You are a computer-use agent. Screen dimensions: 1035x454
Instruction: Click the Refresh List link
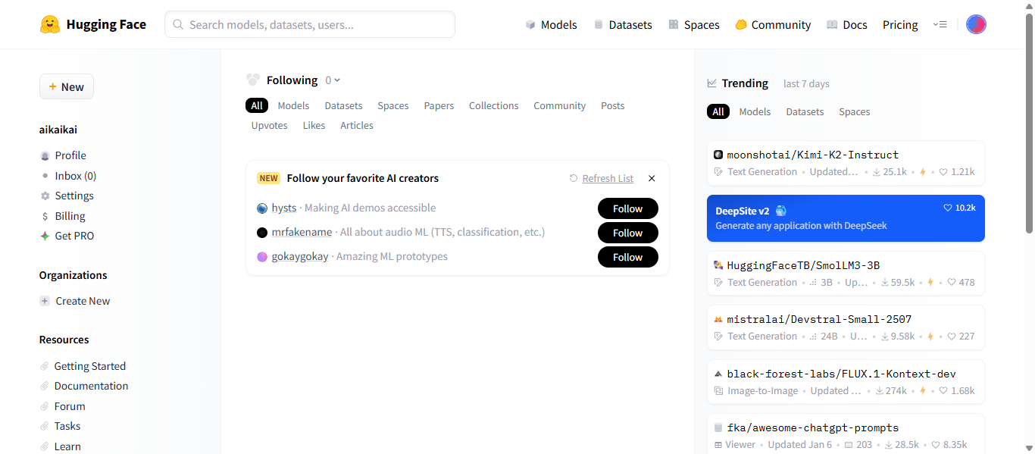(608, 178)
